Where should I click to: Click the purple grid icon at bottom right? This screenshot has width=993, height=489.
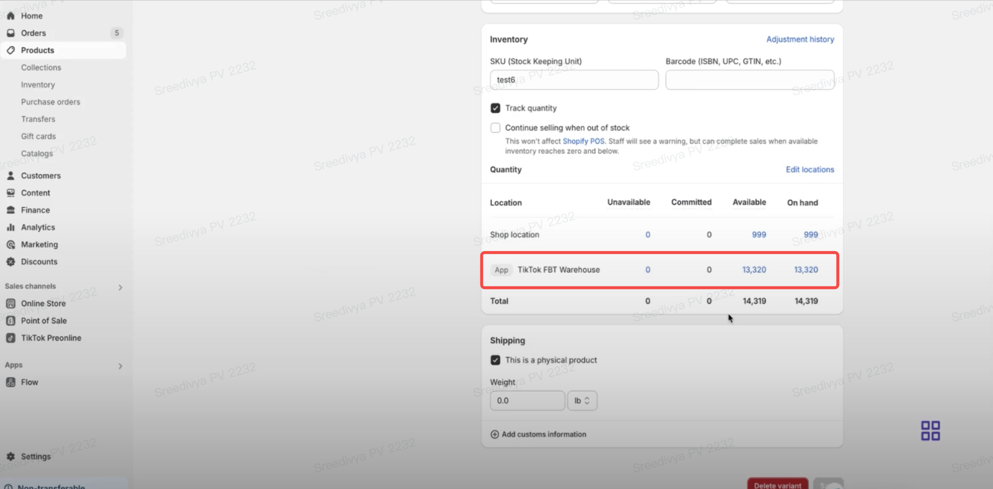point(930,431)
